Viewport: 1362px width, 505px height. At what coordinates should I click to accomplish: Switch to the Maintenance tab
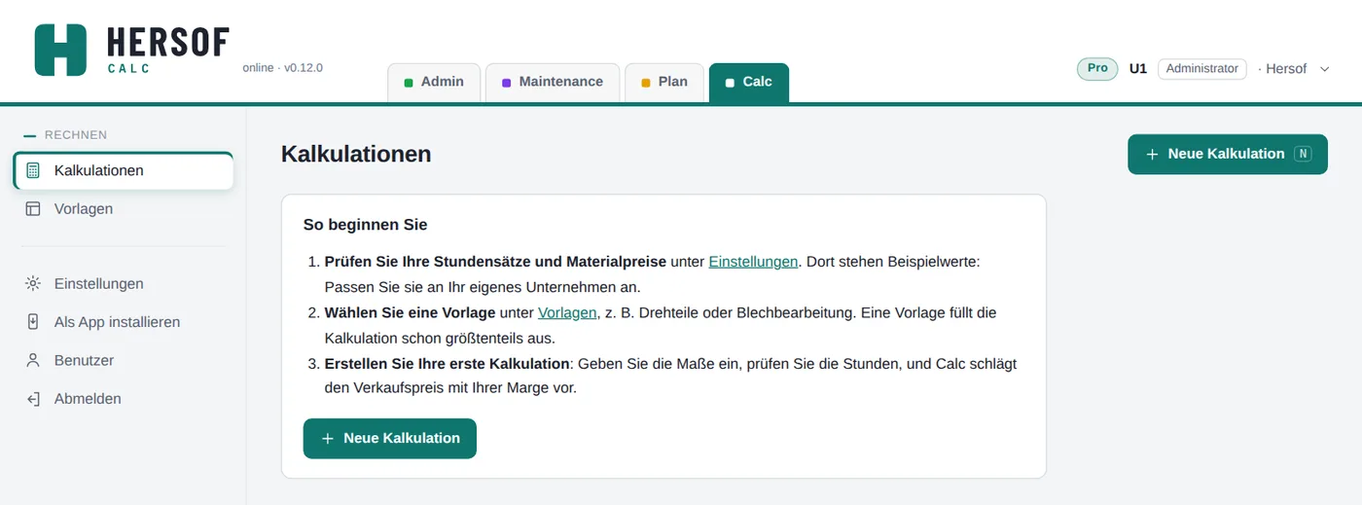click(x=553, y=82)
